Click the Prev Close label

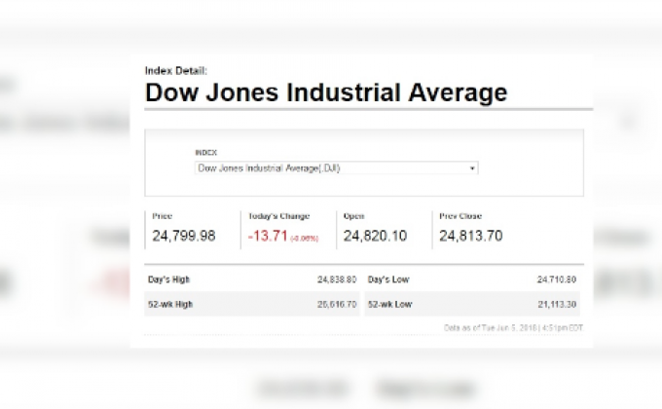click(460, 215)
